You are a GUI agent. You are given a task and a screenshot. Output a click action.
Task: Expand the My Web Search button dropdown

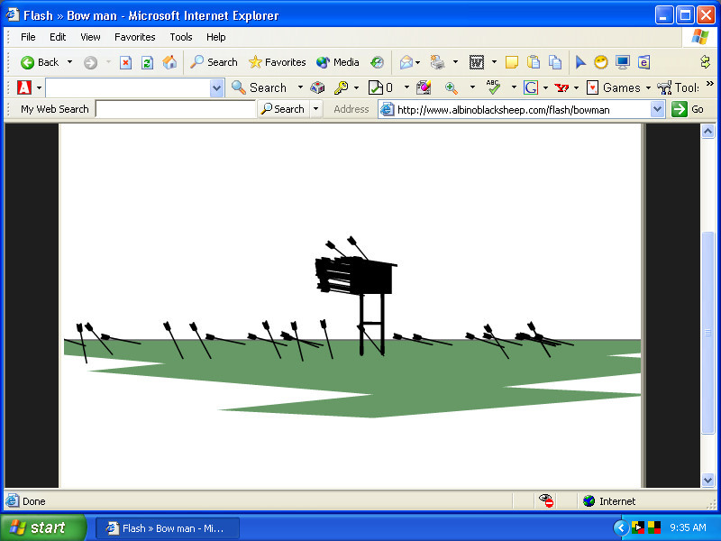pyautogui.click(x=316, y=109)
